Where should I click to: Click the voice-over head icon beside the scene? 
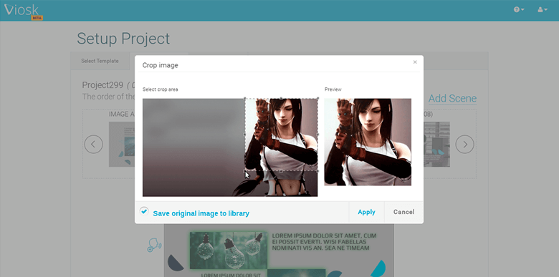154,246
